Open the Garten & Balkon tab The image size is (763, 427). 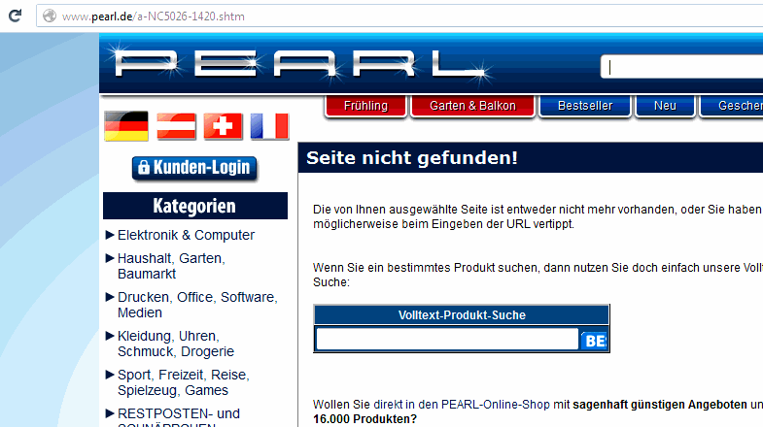pos(472,106)
